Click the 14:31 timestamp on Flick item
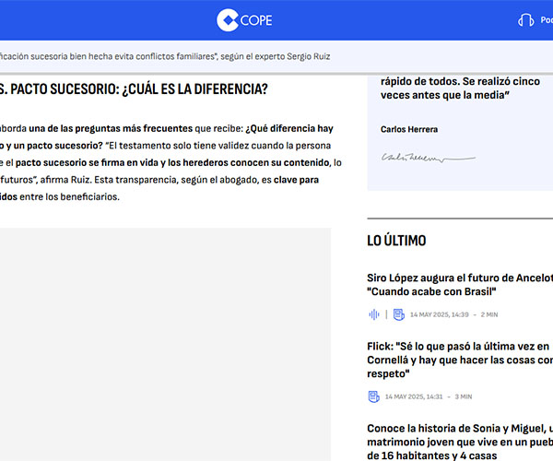Screen dimensions: 553x461 [x=414, y=396]
